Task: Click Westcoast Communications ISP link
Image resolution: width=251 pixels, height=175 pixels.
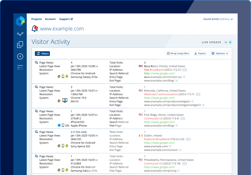Action: pyautogui.click(x=161, y=94)
